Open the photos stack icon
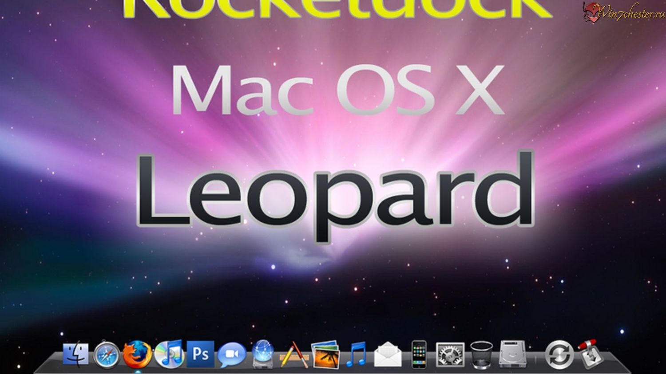666x374 pixels. 325,354
